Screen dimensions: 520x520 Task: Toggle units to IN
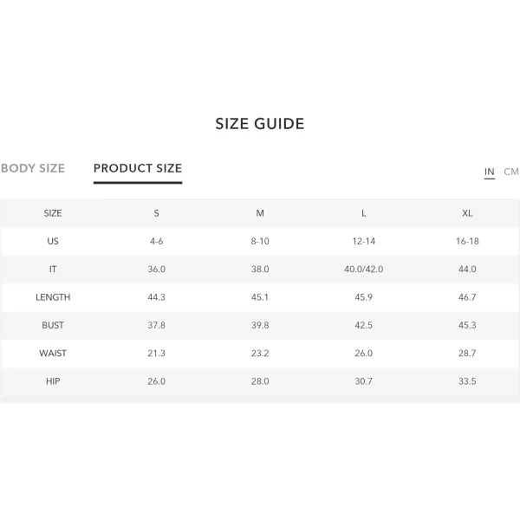click(x=489, y=172)
